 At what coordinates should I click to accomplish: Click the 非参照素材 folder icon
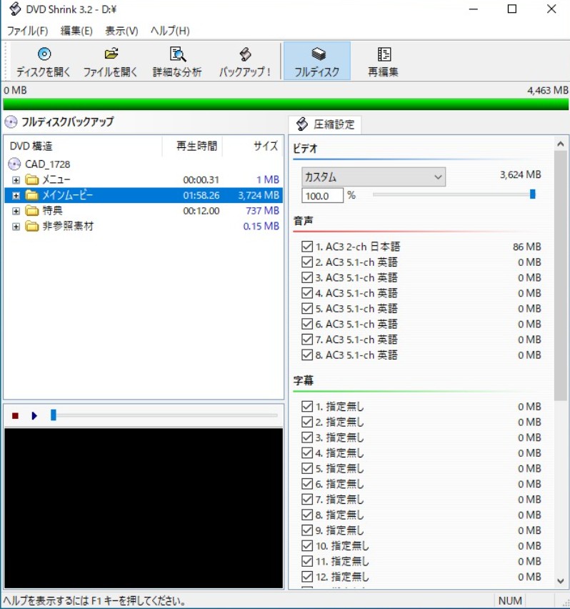coord(32,226)
